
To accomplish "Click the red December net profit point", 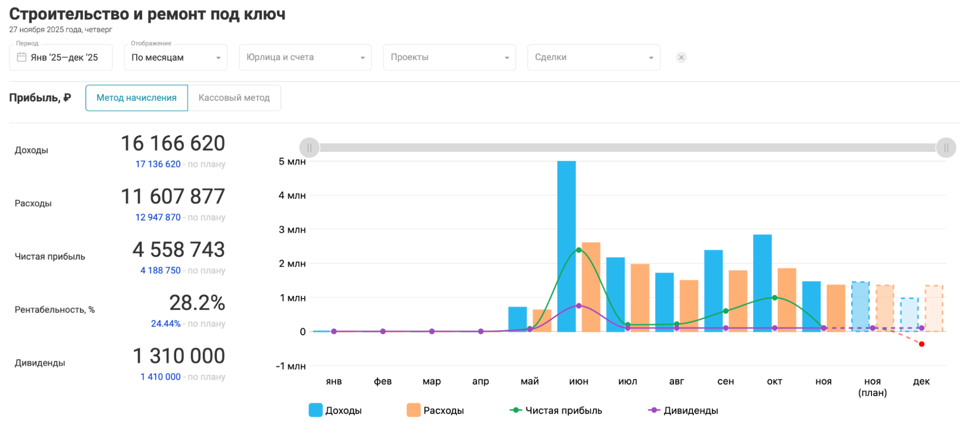I will click(x=921, y=344).
